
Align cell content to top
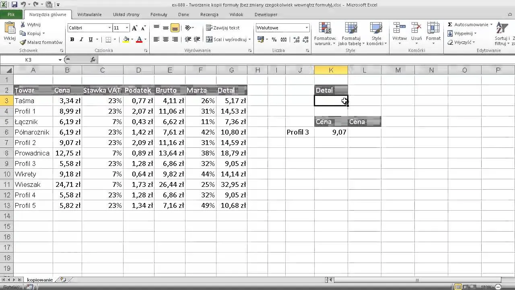pyautogui.click(x=156, y=28)
